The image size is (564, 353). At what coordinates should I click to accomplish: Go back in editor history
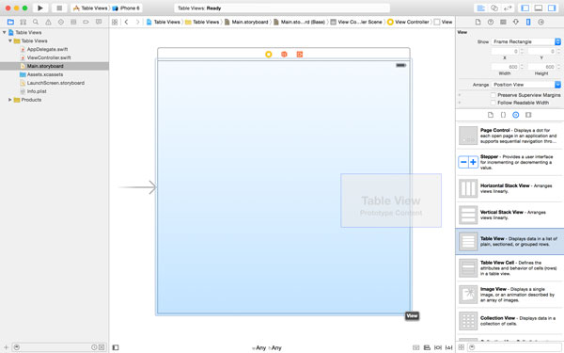pyautogui.click(x=126, y=22)
